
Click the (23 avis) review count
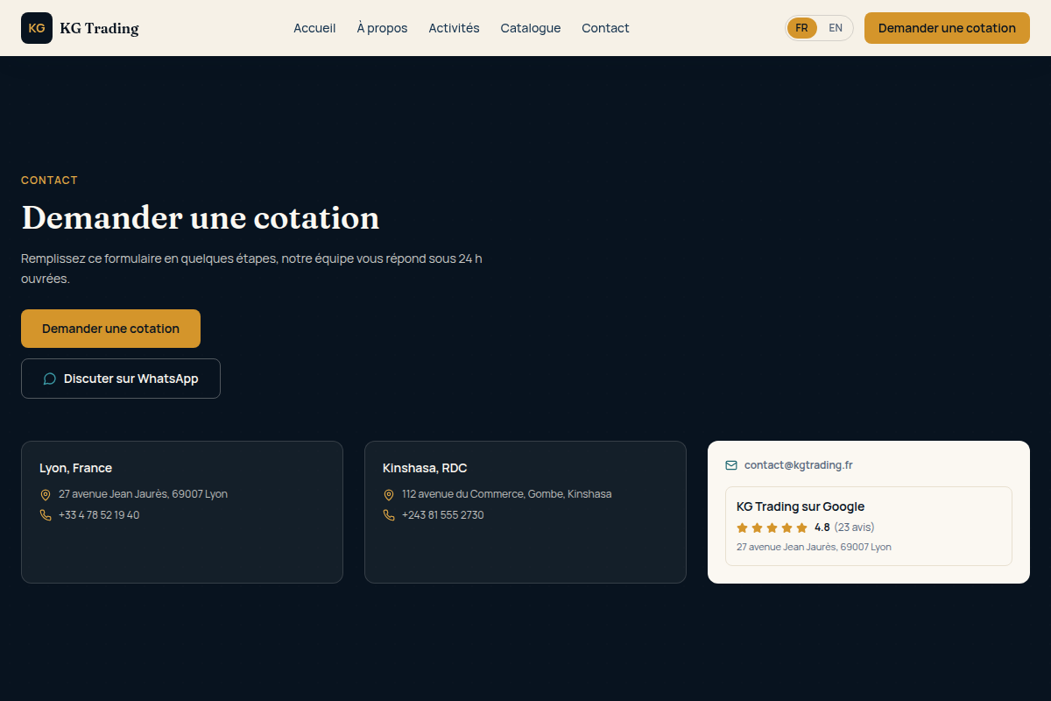pyautogui.click(x=854, y=528)
